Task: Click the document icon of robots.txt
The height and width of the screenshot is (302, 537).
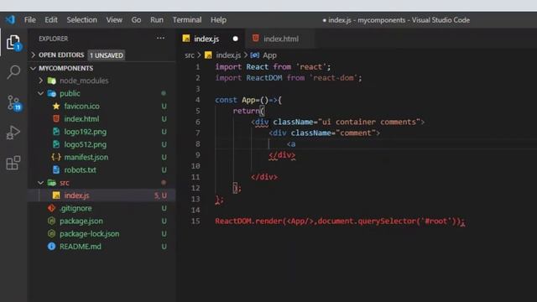Action: point(56,169)
